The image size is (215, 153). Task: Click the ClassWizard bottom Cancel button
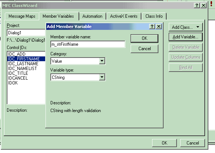point(192,143)
